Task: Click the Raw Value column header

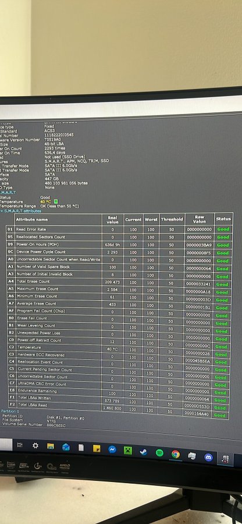Action: pos(200,219)
